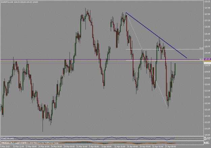Click the RSI indicator label text
Image resolution: width=211 pixels, height=148 pixels.
point(7,138)
